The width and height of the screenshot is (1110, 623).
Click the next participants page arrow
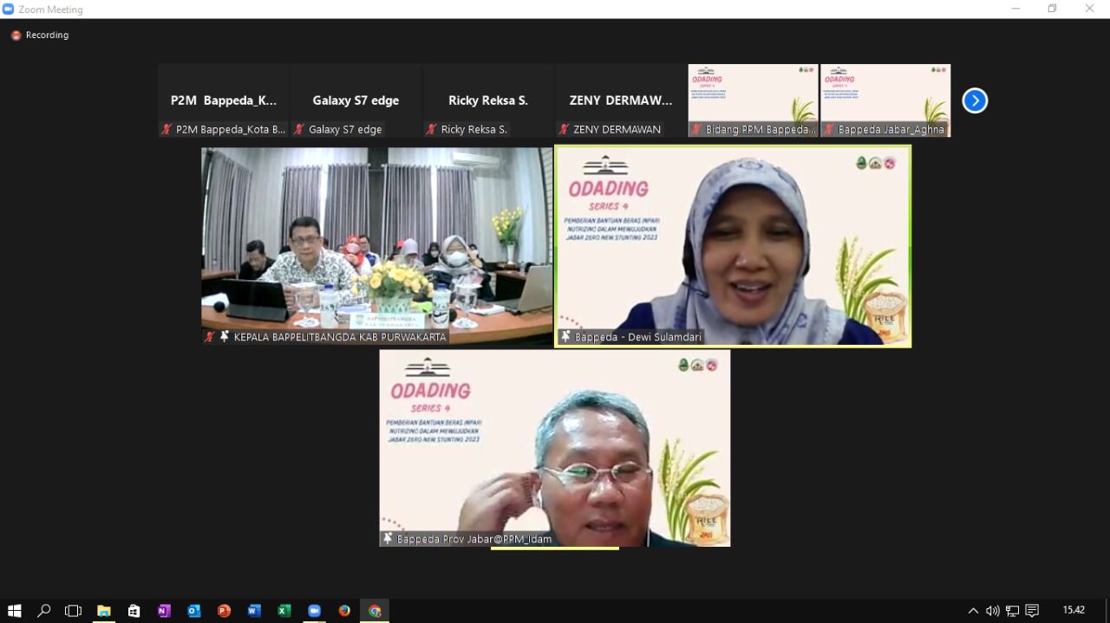tap(975, 101)
